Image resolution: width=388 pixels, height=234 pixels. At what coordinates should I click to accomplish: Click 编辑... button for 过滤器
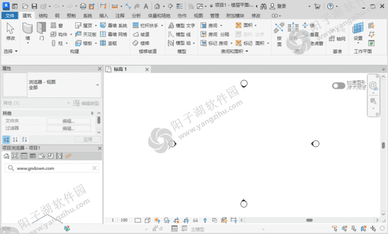coord(69,128)
